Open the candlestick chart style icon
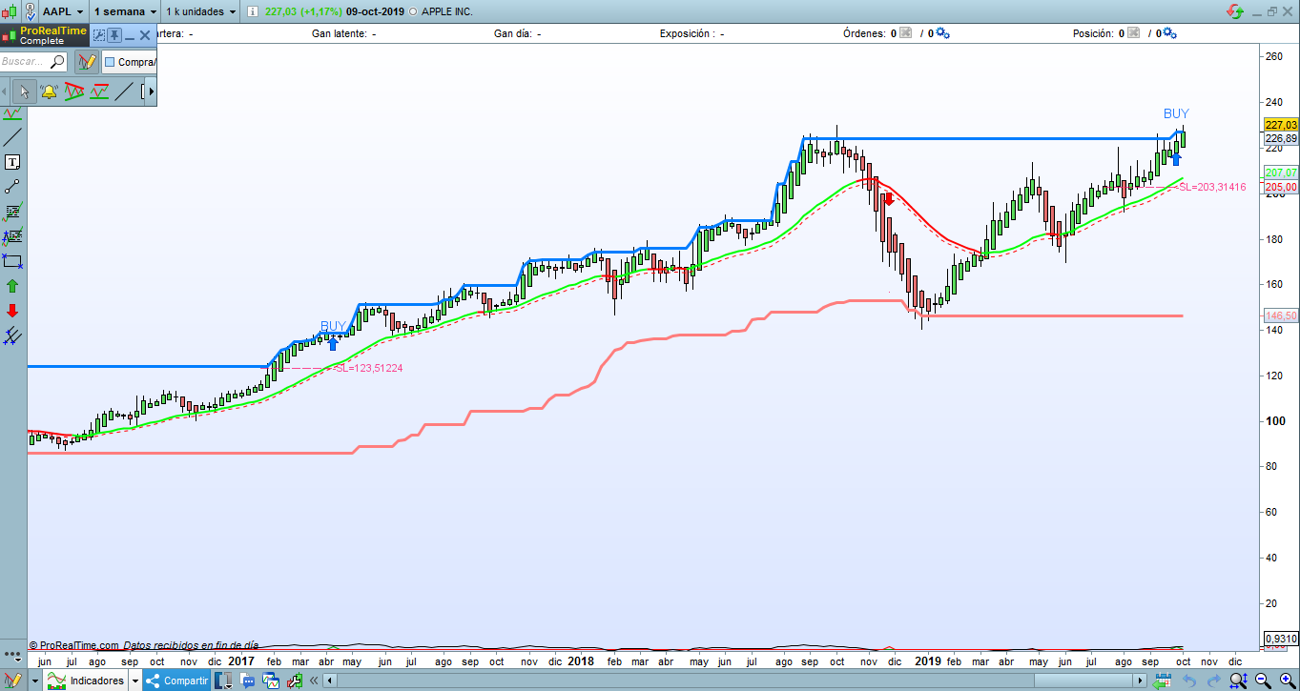This screenshot has width=1300, height=691. tap(9, 11)
